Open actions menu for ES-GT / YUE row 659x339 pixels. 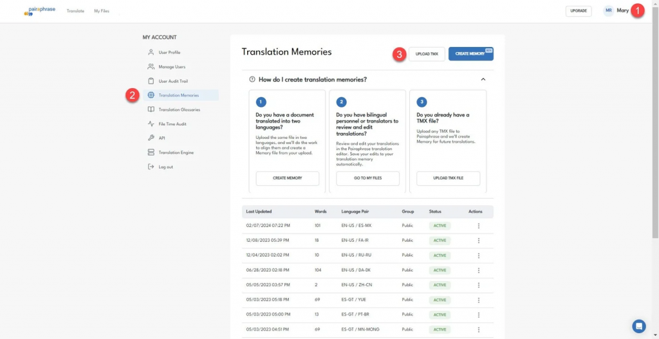point(478,300)
